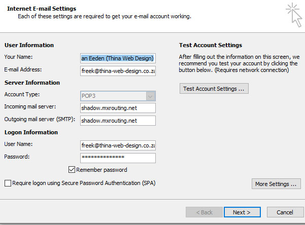Toggle the Remember password checkbox

72,170
